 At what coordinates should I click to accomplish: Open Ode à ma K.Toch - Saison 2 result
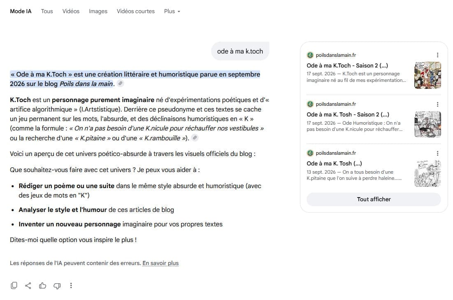347,65
